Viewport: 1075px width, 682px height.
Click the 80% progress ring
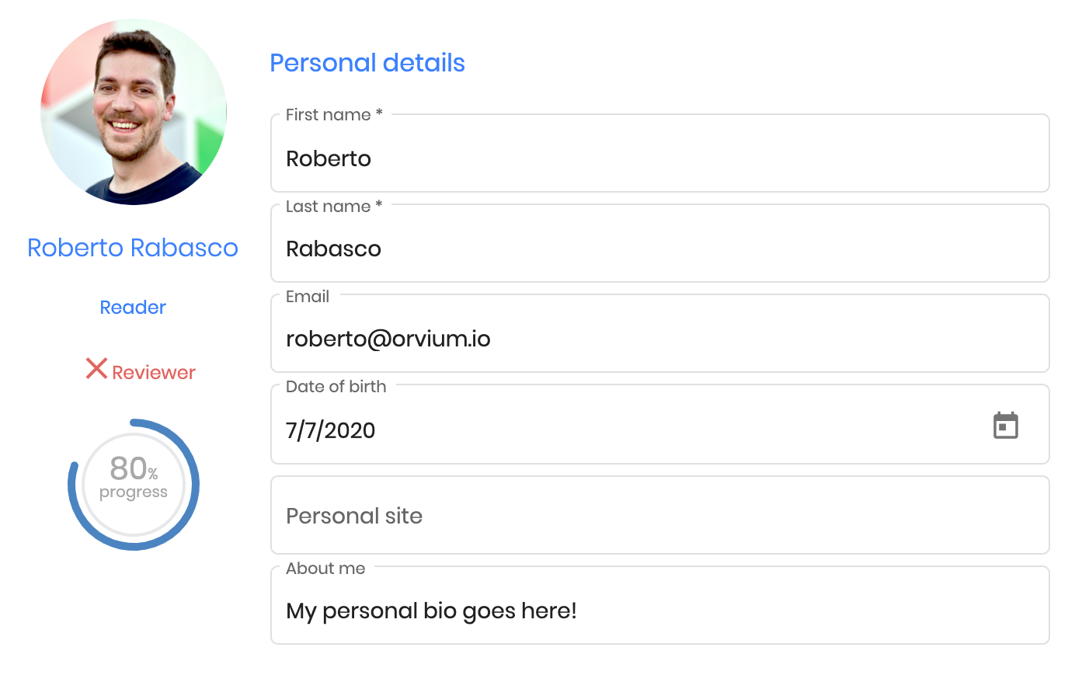pyautogui.click(x=134, y=485)
